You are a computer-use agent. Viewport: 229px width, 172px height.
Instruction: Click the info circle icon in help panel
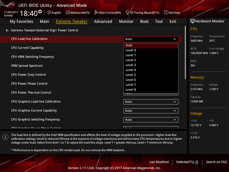pos(5,137)
